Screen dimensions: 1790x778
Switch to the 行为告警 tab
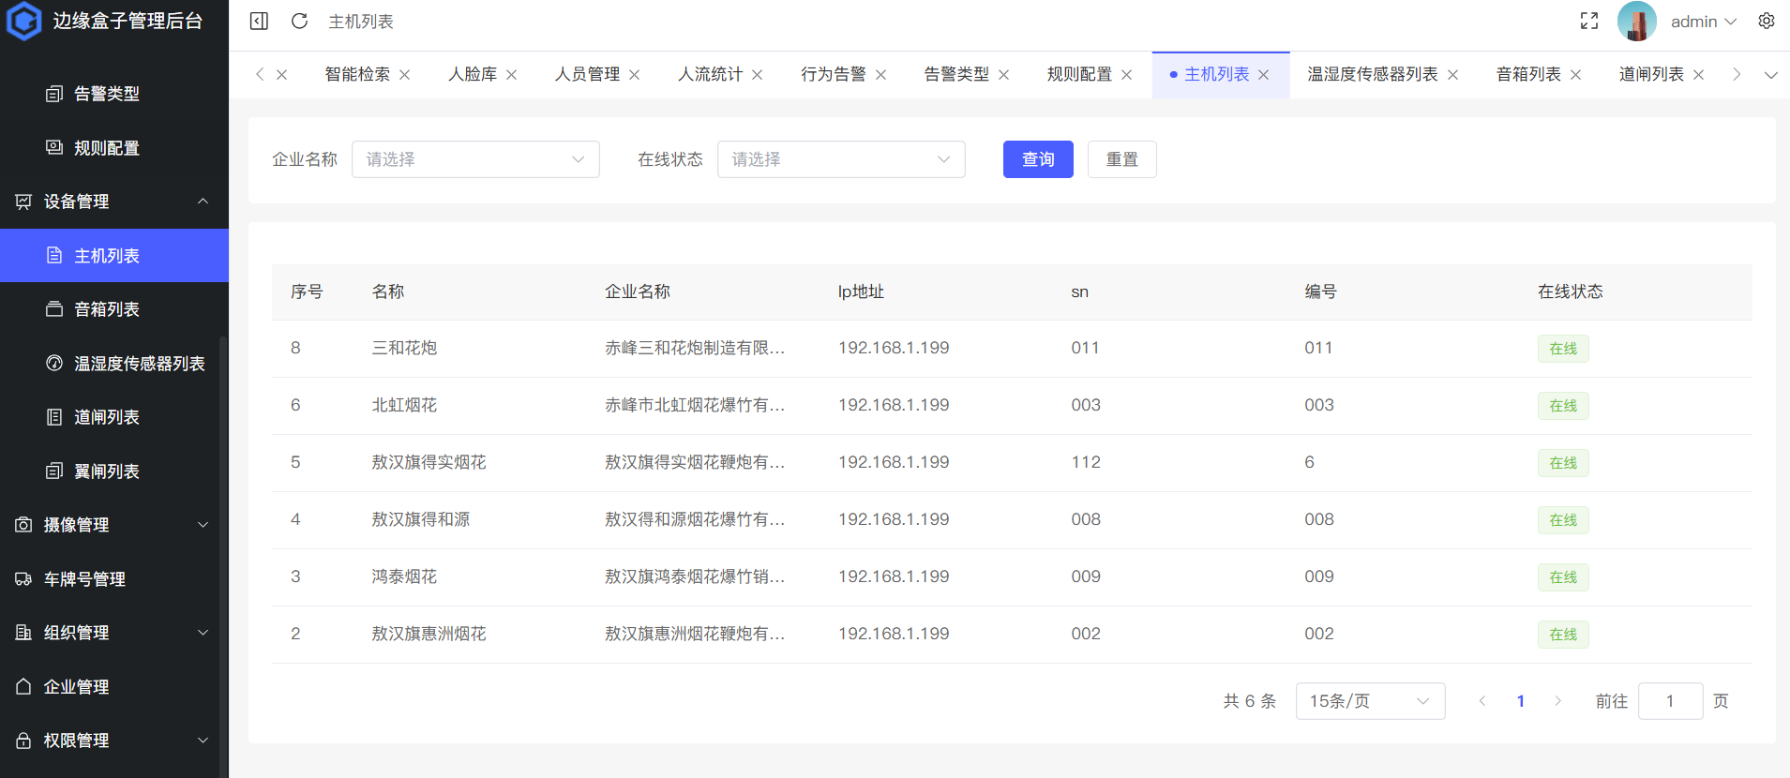(x=833, y=74)
